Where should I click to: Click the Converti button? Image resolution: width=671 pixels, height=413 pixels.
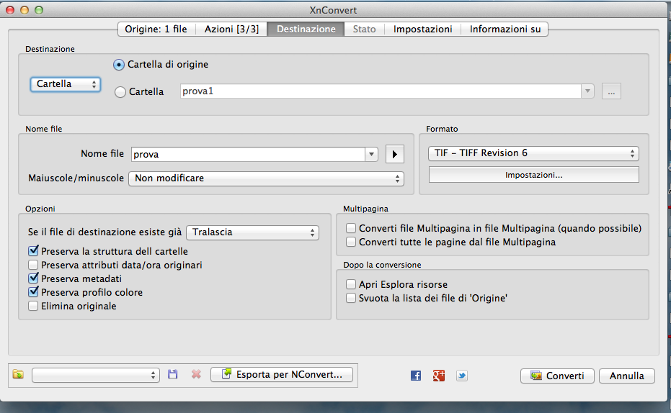click(x=557, y=376)
